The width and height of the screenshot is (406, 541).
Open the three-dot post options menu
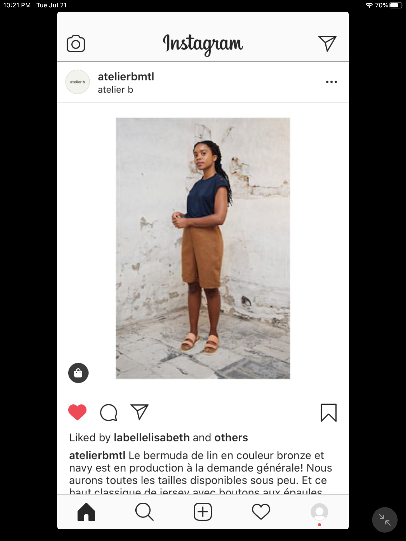pos(331,82)
